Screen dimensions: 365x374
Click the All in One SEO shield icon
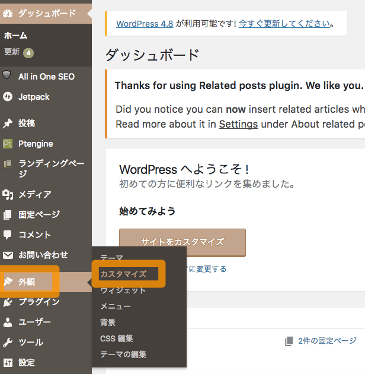click(7, 75)
